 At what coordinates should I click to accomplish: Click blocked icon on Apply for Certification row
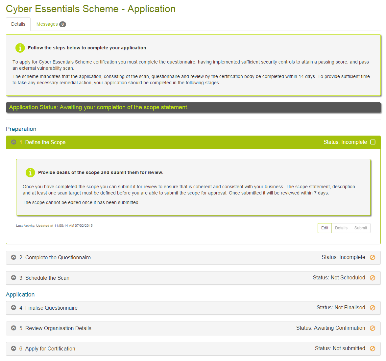click(373, 348)
